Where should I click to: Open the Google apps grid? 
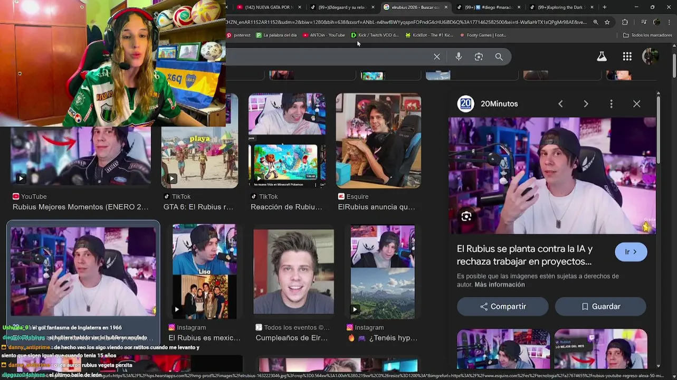627,56
